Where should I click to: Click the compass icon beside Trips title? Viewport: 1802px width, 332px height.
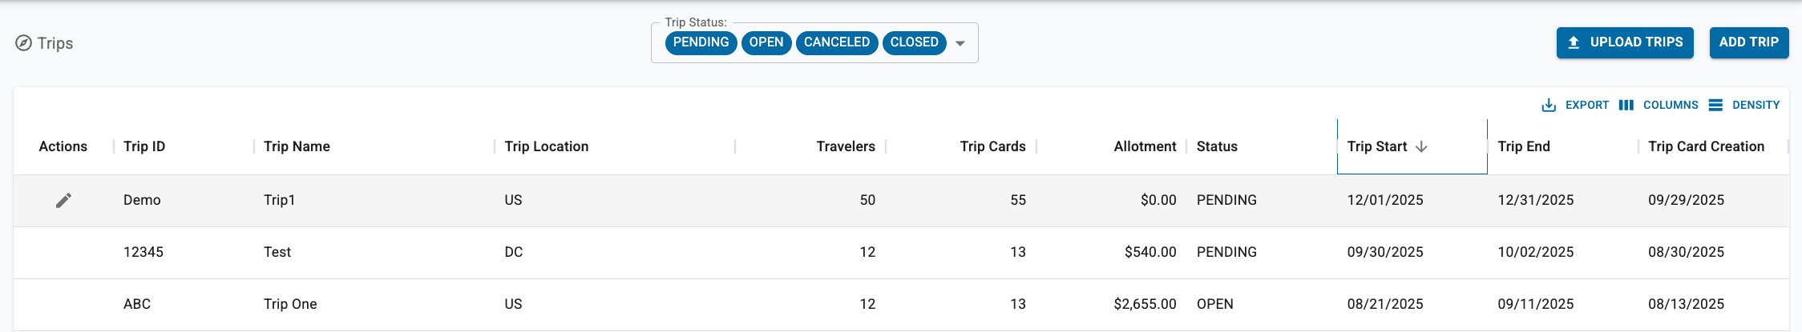tap(24, 43)
